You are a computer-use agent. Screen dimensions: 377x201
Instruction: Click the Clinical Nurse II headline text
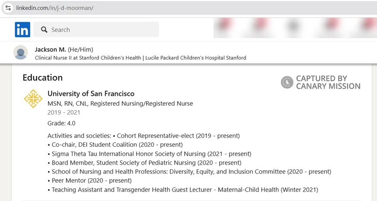tap(140, 58)
